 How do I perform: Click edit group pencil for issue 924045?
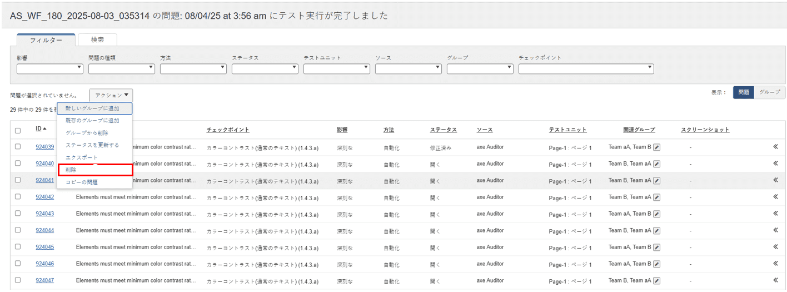(656, 248)
